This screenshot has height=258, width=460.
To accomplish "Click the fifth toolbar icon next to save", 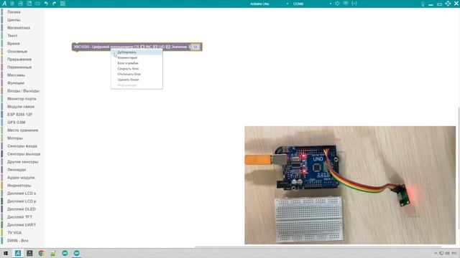I will [37, 4].
